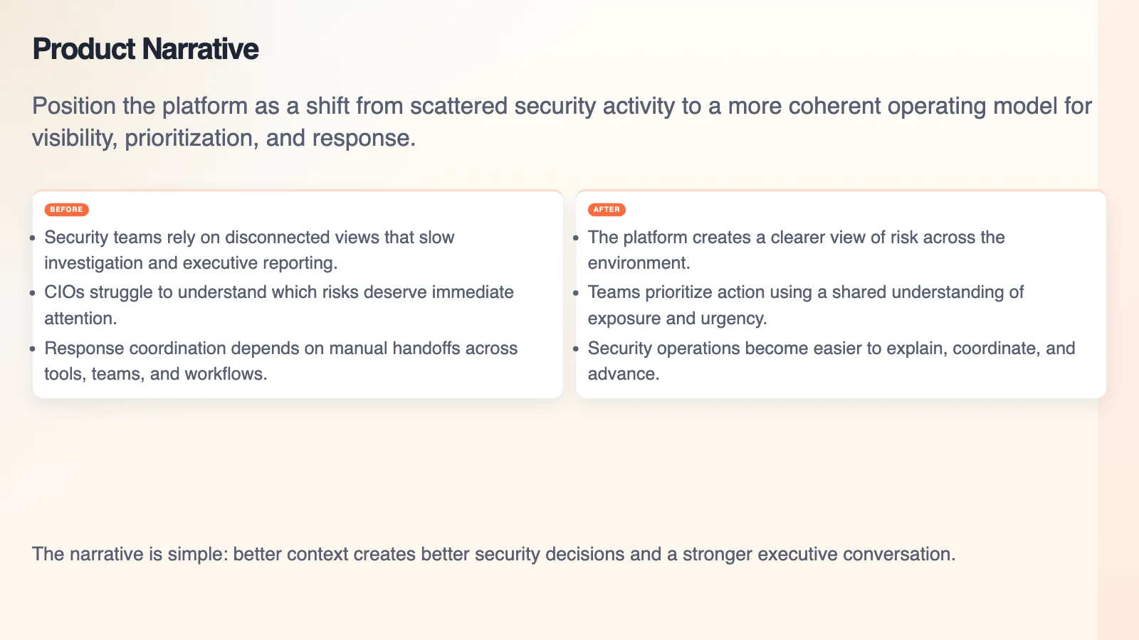
Task: Select the Before card panel
Action: (298, 294)
